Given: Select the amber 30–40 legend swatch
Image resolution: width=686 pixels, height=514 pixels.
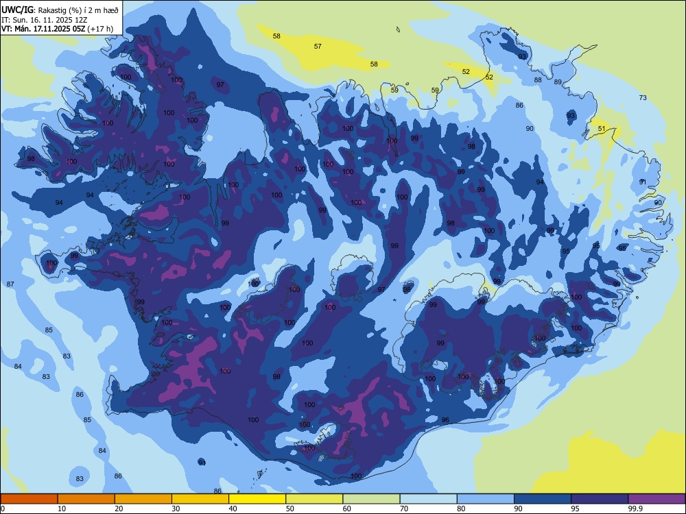Looking at the screenshot, I should click(x=200, y=499).
